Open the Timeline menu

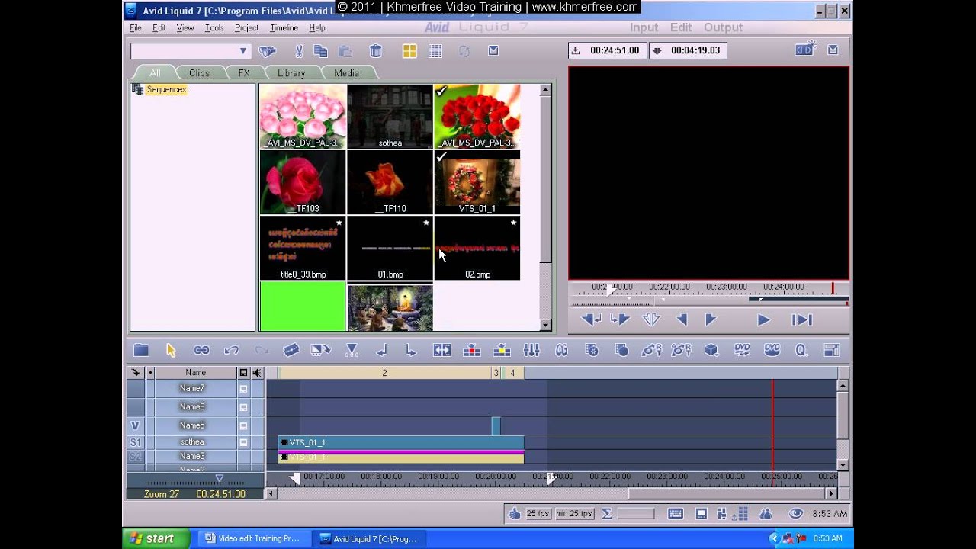(x=284, y=28)
